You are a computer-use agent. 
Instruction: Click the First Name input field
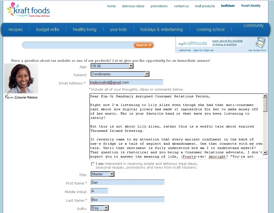128,182
